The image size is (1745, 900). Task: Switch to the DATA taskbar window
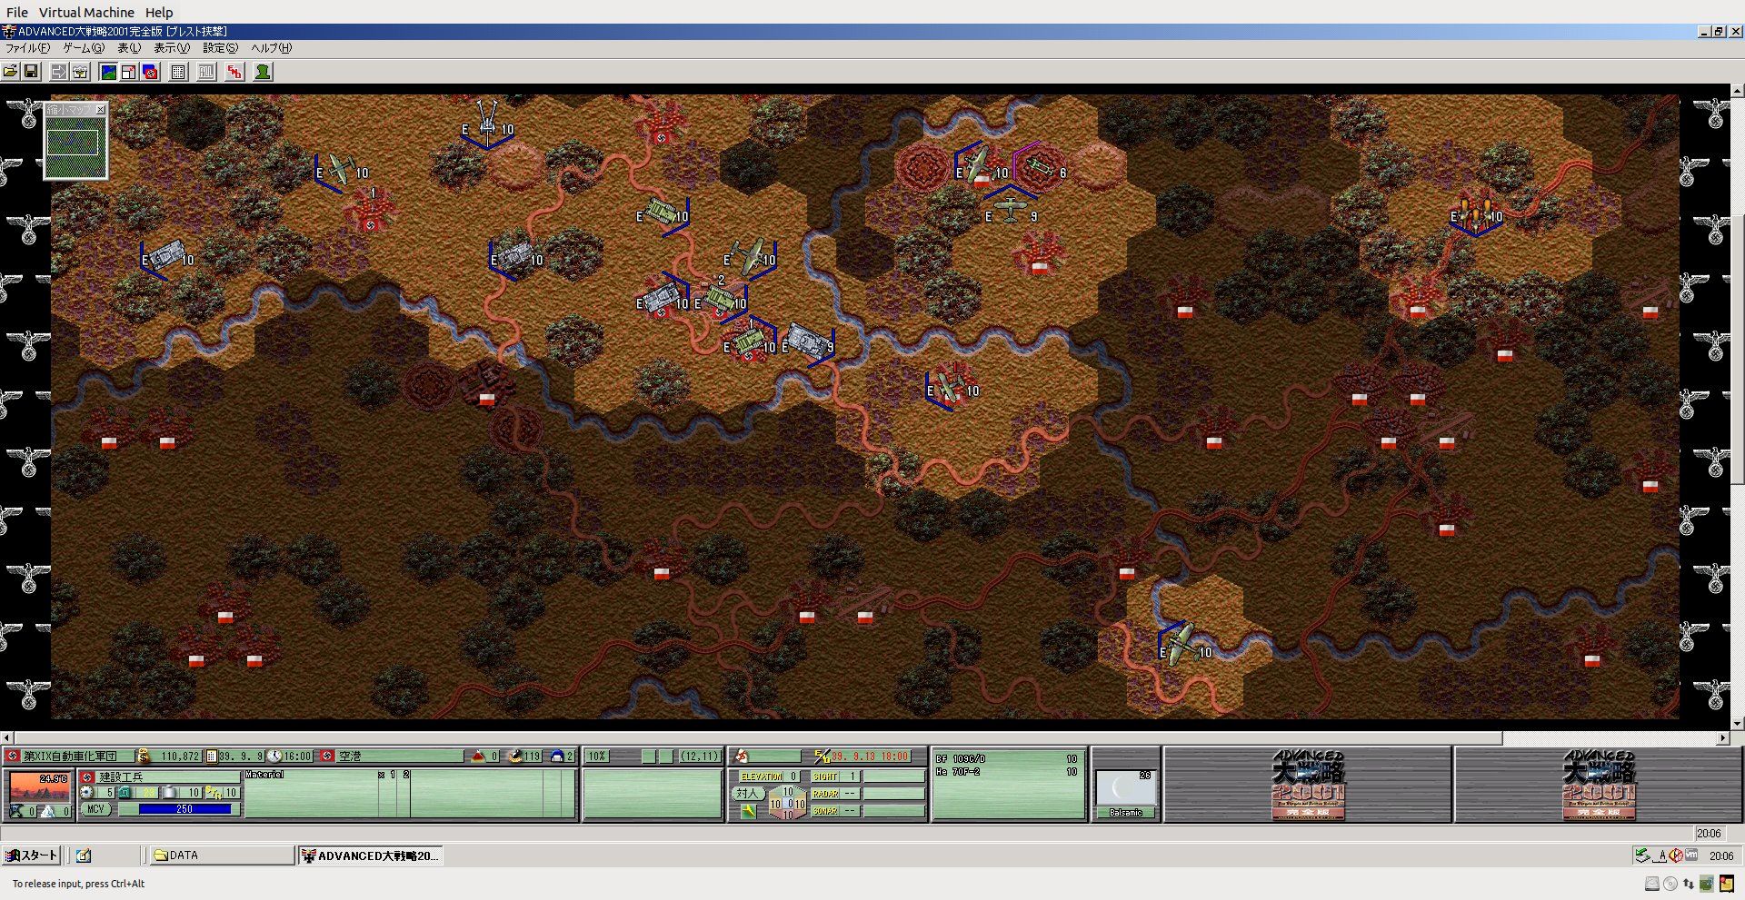pos(221,855)
